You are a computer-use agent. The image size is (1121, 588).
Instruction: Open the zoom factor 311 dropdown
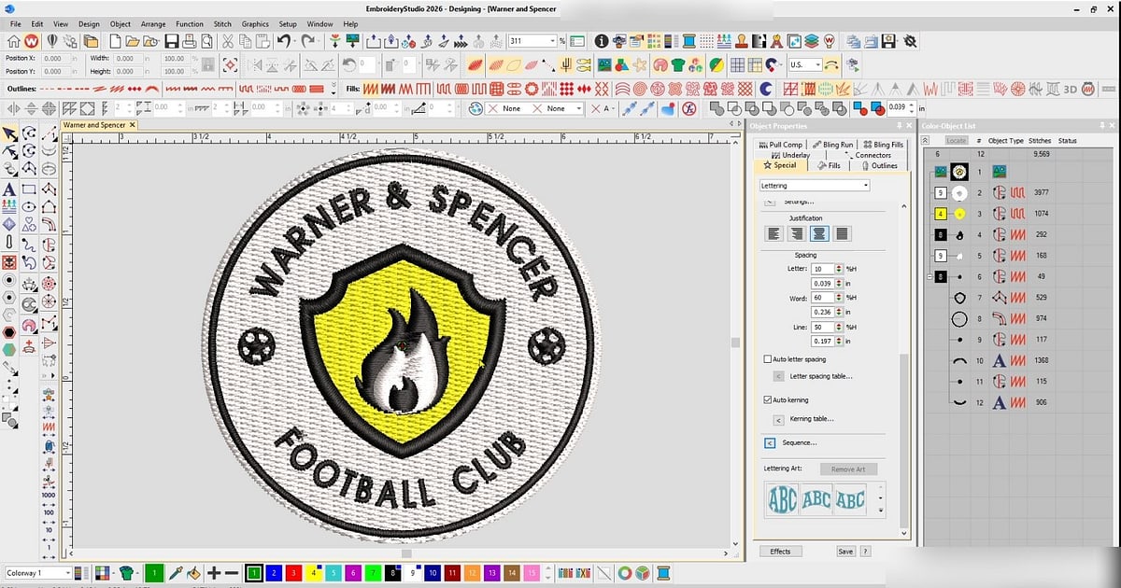[553, 40]
